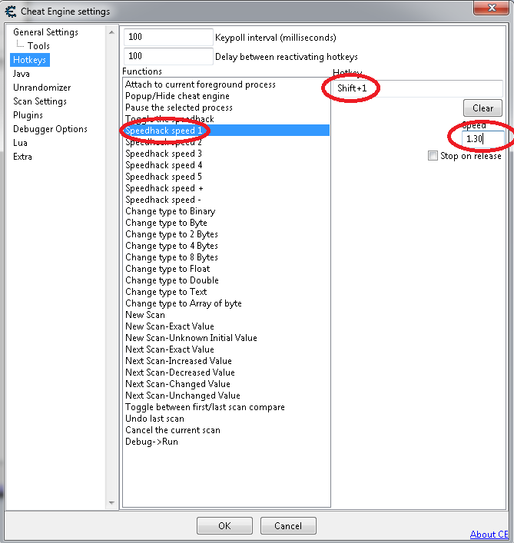Select 'New Scan-Exact Value' function
Screen dimensions: 514x543
[x=227, y=326]
